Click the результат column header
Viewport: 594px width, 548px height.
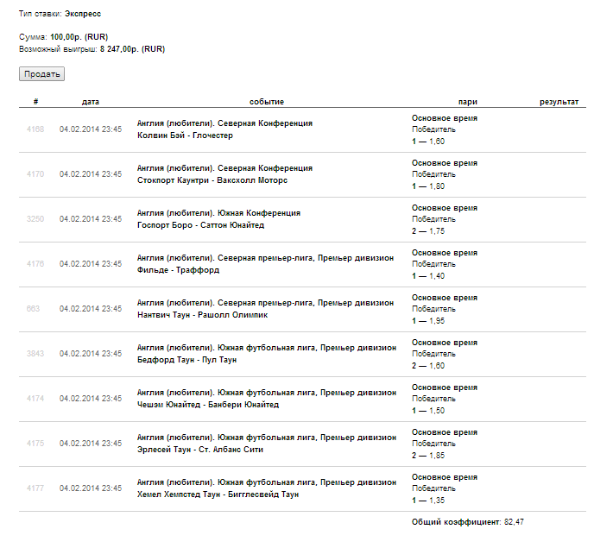(x=559, y=102)
